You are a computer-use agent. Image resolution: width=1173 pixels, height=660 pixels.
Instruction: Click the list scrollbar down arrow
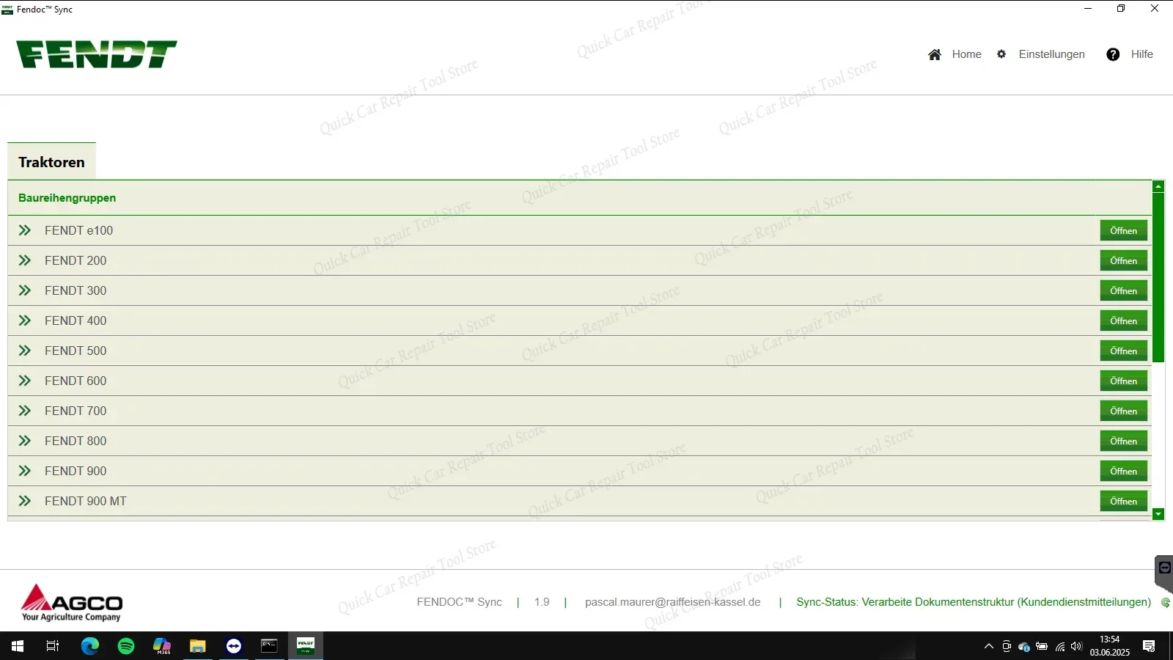(x=1158, y=514)
